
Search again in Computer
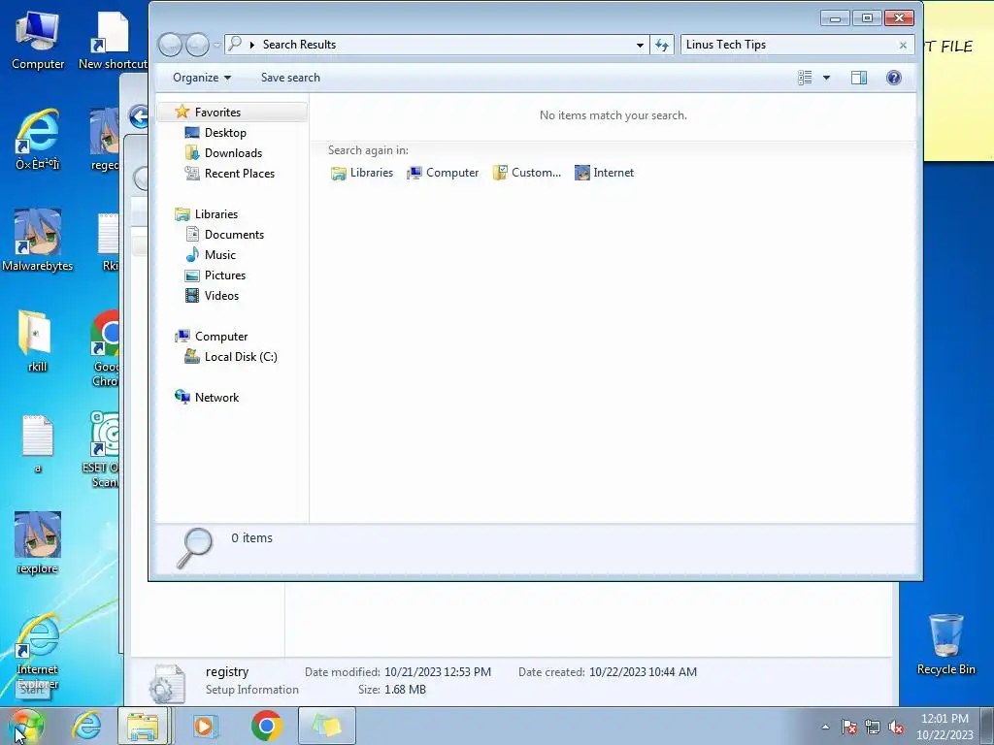tap(443, 173)
